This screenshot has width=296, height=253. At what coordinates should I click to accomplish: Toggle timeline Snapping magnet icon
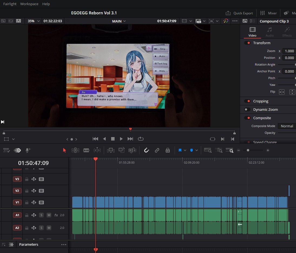147,150
